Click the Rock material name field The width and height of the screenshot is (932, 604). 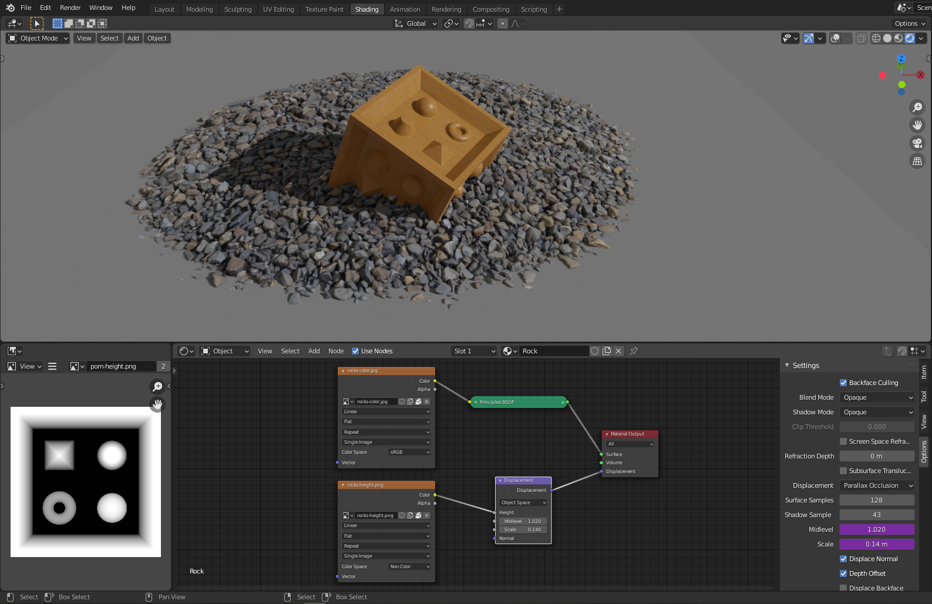(552, 351)
